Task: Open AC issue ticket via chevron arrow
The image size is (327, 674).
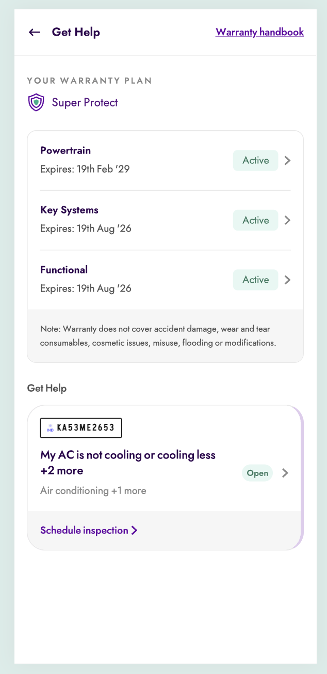Action: pyautogui.click(x=285, y=473)
